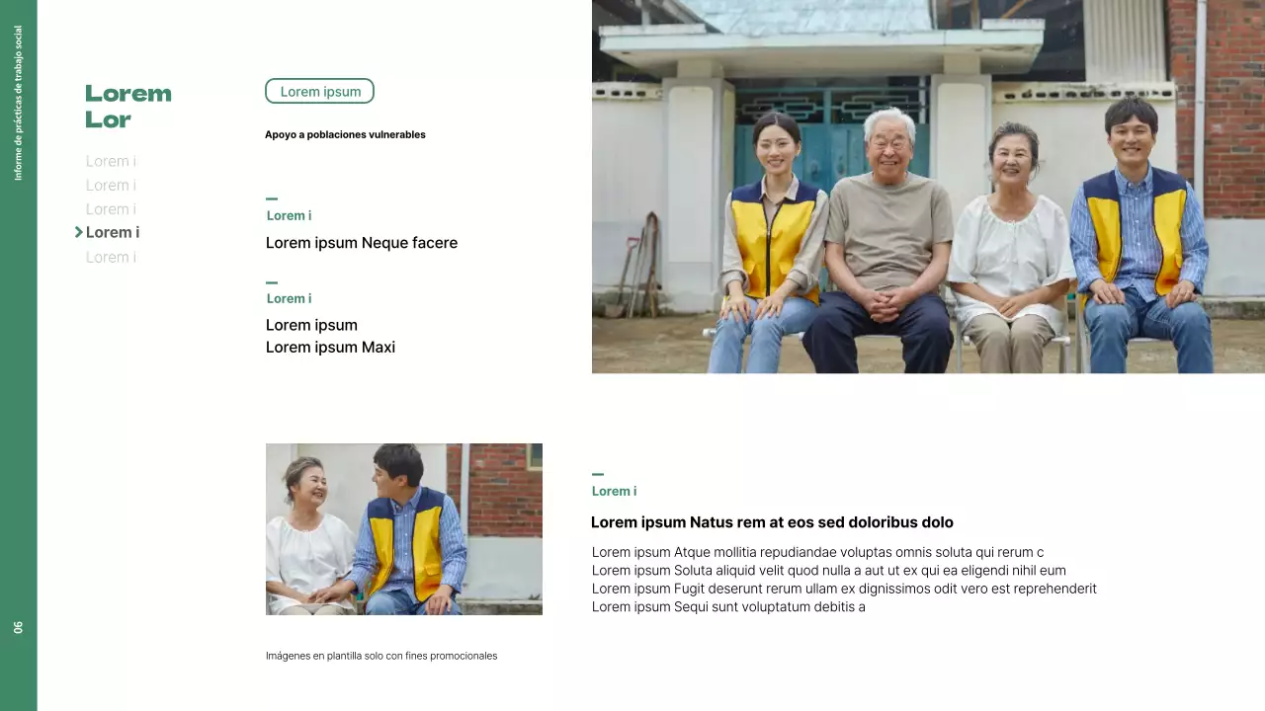The height and width of the screenshot is (711, 1265).
Task: Click the page number 06 in the green sidebar
Action: pyautogui.click(x=18, y=627)
